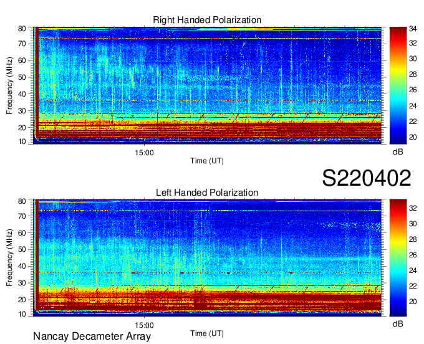The image size is (424, 344).
Task: Click the left-handed polarization spectrogram image
Action: point(207,257)
